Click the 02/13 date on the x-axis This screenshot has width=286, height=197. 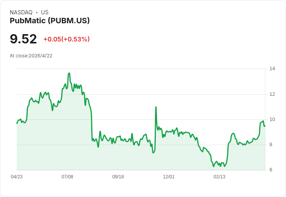tap(220, 177)
